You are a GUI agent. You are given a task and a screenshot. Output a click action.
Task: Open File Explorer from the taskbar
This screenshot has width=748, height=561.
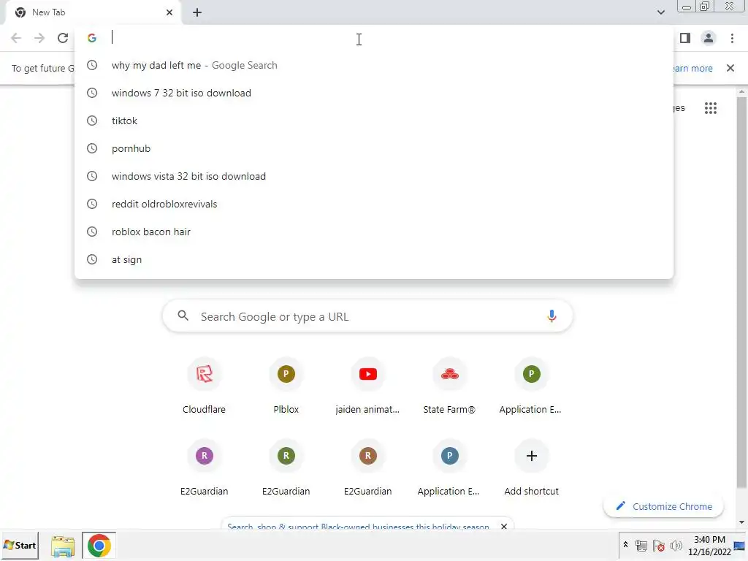63,546
